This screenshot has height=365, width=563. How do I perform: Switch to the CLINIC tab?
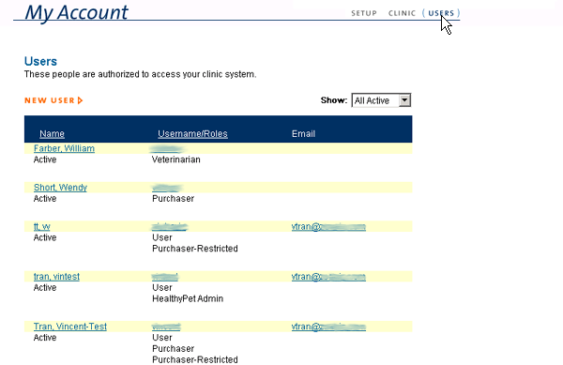click(x=402, y=13)
